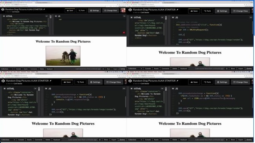
Task: Open Settings in the console.log pen
Action: (x=95, y=82)
